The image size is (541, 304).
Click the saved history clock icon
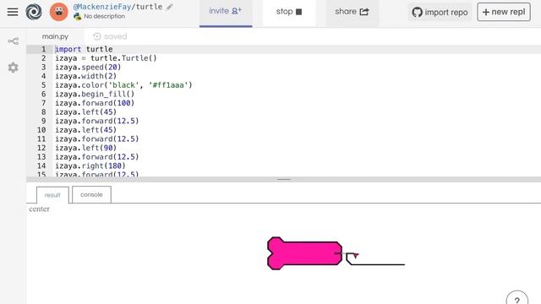click(97, 36)
